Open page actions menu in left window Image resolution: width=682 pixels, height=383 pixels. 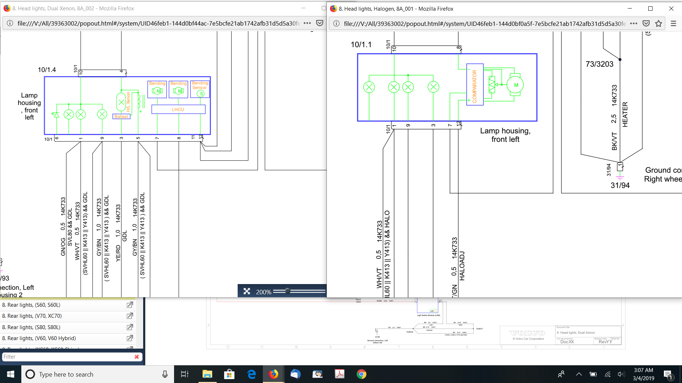coord(307,23)
